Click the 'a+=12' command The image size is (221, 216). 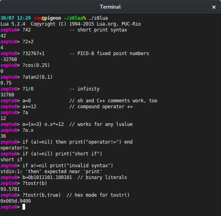pos(29,107)
